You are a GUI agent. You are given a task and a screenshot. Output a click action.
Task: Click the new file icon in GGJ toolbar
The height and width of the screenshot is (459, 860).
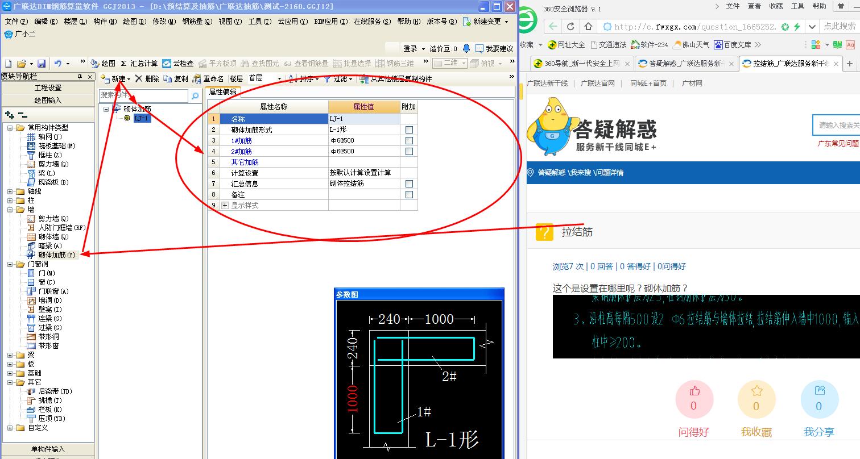(x=8, y=64)
